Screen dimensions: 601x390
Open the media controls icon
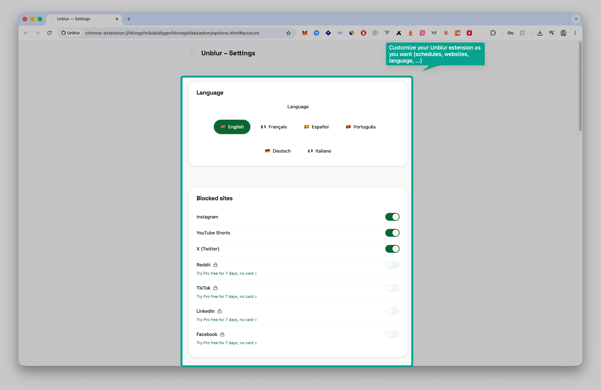552,33
